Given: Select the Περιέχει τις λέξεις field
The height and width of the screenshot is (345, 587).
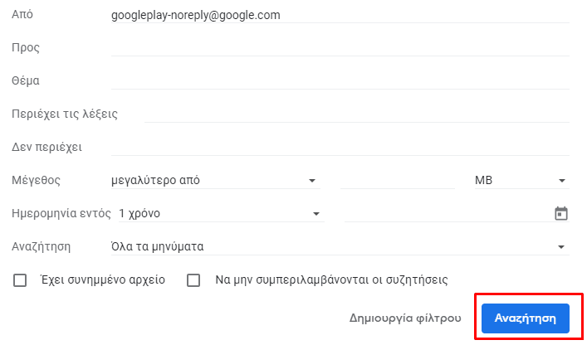Looking at the screenshot, I should click(357, 114).
